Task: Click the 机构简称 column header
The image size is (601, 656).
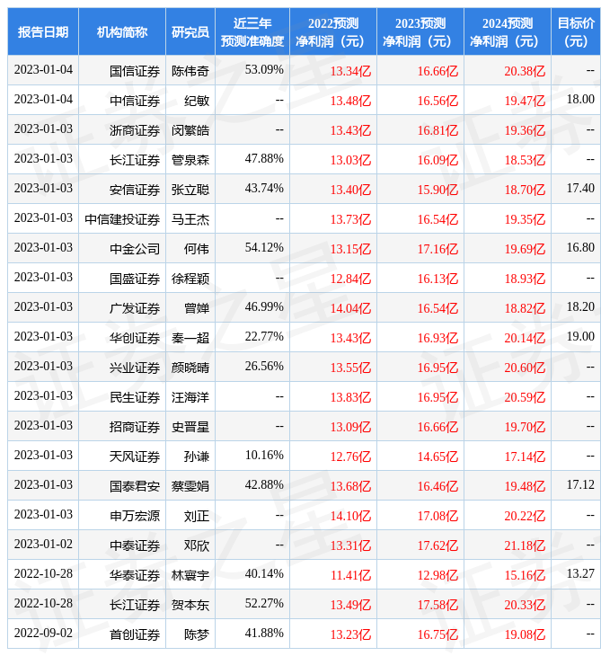Action: pos(122,31)
